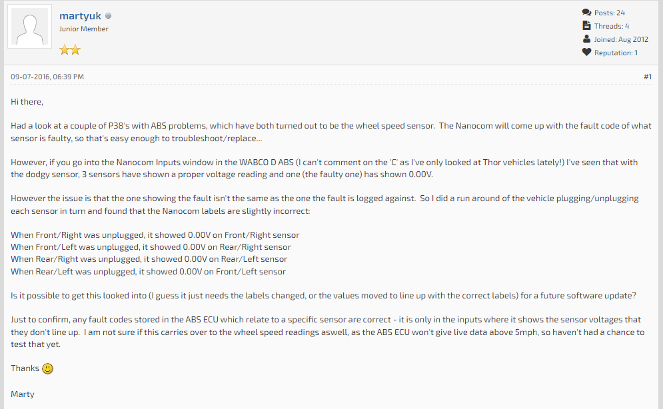Viewport: 663px width, 409px height.
Task: Click the Joined user silhouette icon
Action: 586,39
